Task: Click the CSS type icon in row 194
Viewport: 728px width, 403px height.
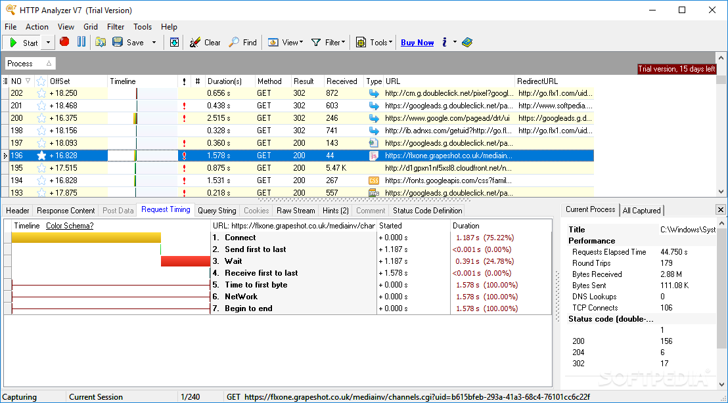Action: pyautogui.click(x=374, y=180)
